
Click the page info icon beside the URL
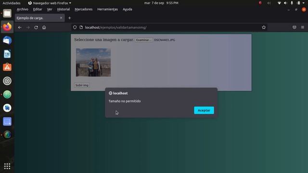click(x=81, y=27)
